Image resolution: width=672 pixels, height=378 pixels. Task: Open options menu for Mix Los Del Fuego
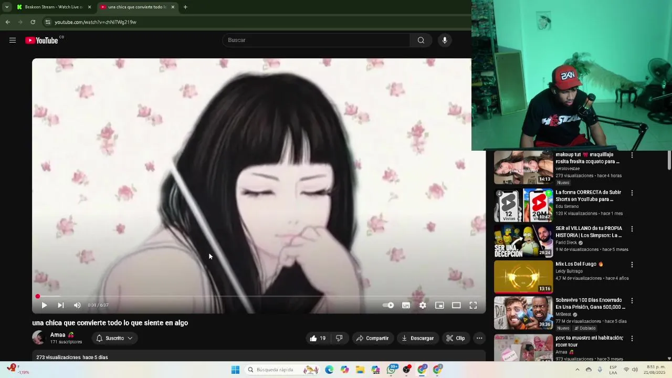click(632, 265)
